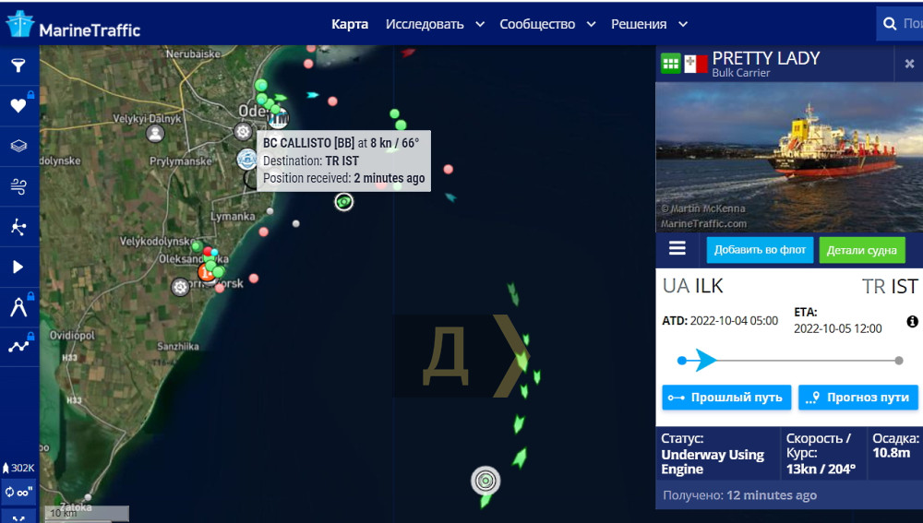
Task: Open the density network routes icon
Action: [18, 227]
